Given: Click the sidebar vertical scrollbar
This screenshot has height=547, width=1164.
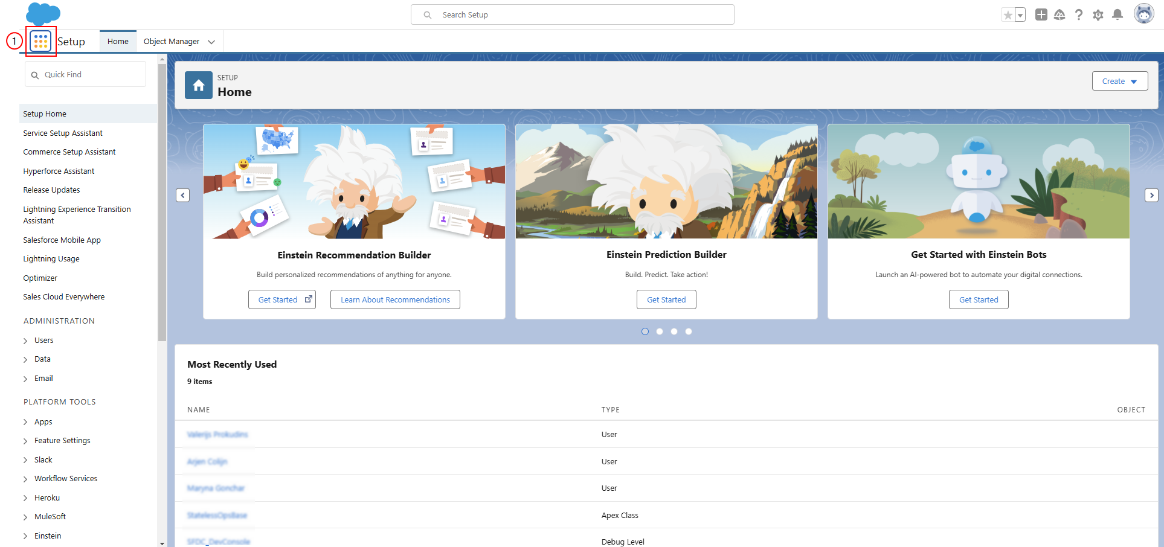Looking at the screenshot, I should coord(162,202).
